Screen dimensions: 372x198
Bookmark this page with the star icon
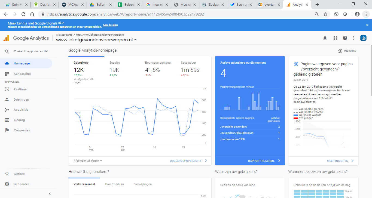(325, 14)
